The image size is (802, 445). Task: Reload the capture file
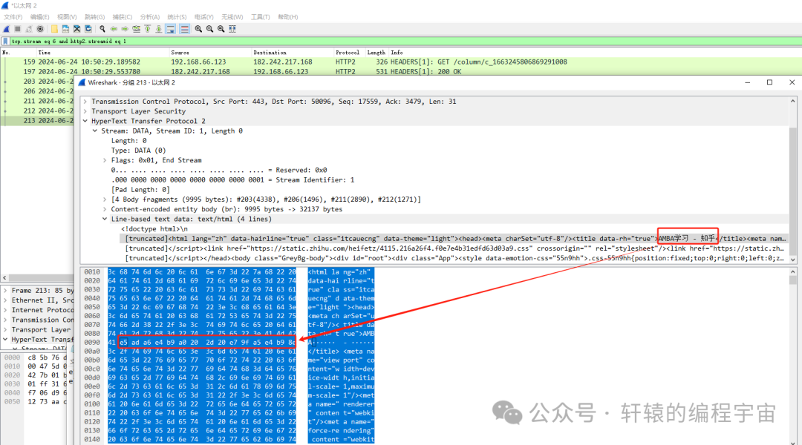pos(88,29)
